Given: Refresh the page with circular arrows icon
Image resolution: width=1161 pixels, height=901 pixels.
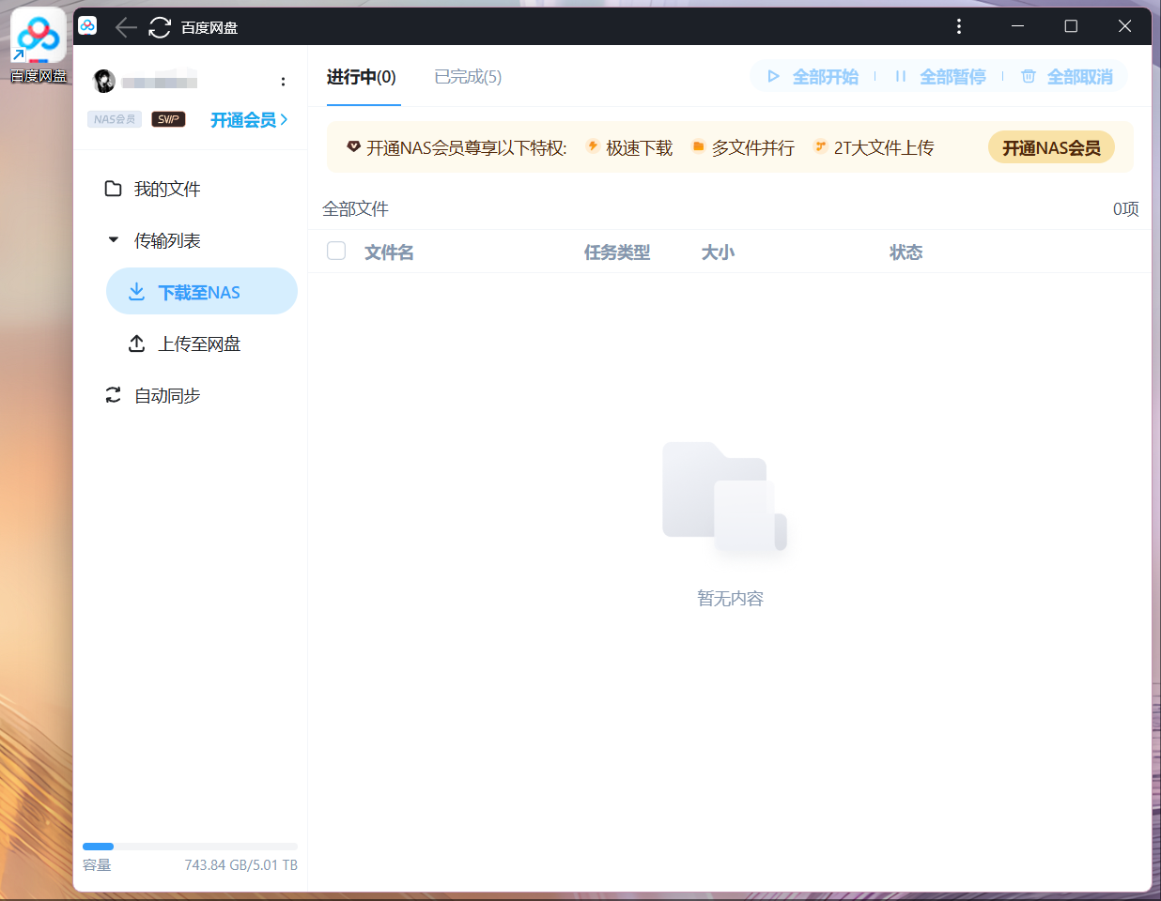Looking at the screenshot, I should [160, 27].
